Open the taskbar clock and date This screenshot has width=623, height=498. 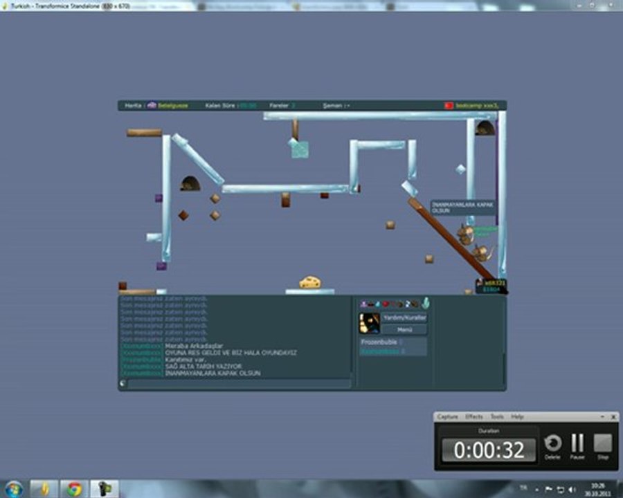[x=598, y=490]
